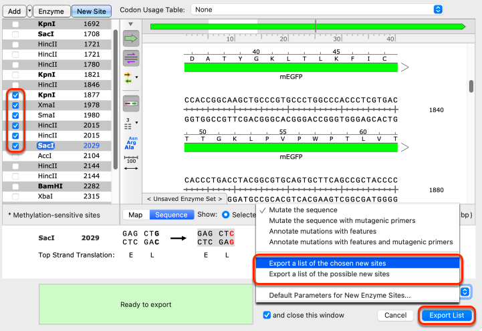Click the Cancel button
Viewport: 482px width, 331px height.
click(395, 315)
